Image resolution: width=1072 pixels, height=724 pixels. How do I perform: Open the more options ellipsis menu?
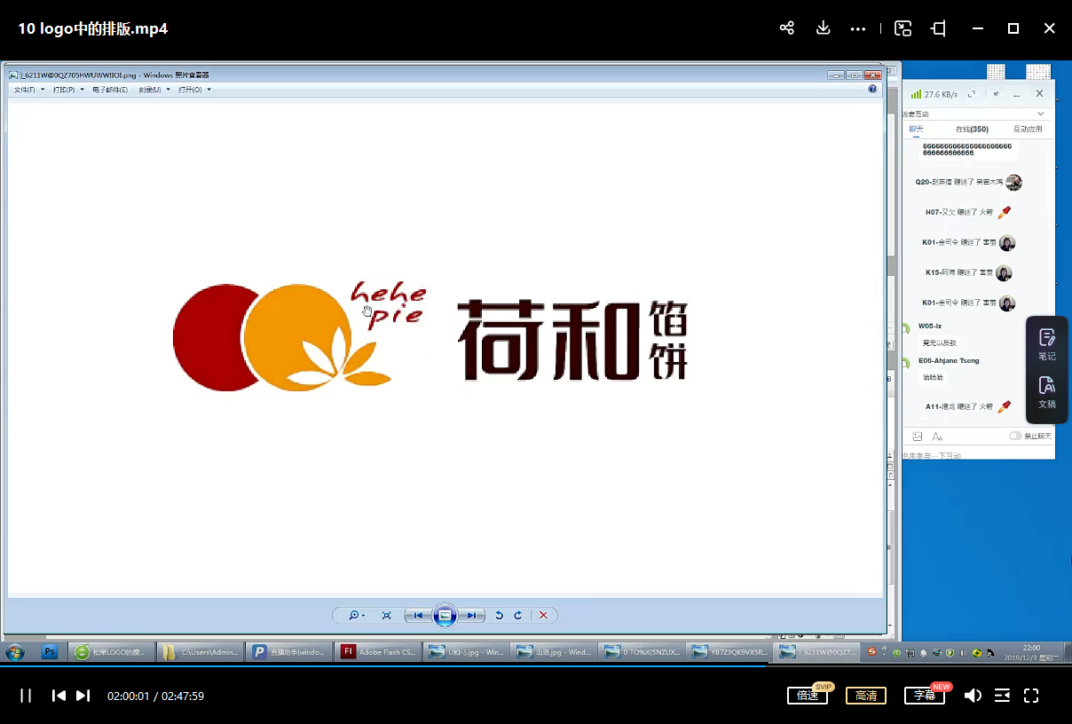[858, 28]
